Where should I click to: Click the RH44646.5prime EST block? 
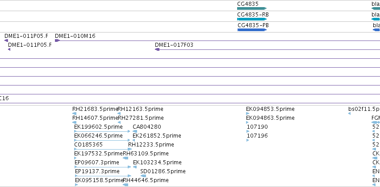tap(125, 185)
